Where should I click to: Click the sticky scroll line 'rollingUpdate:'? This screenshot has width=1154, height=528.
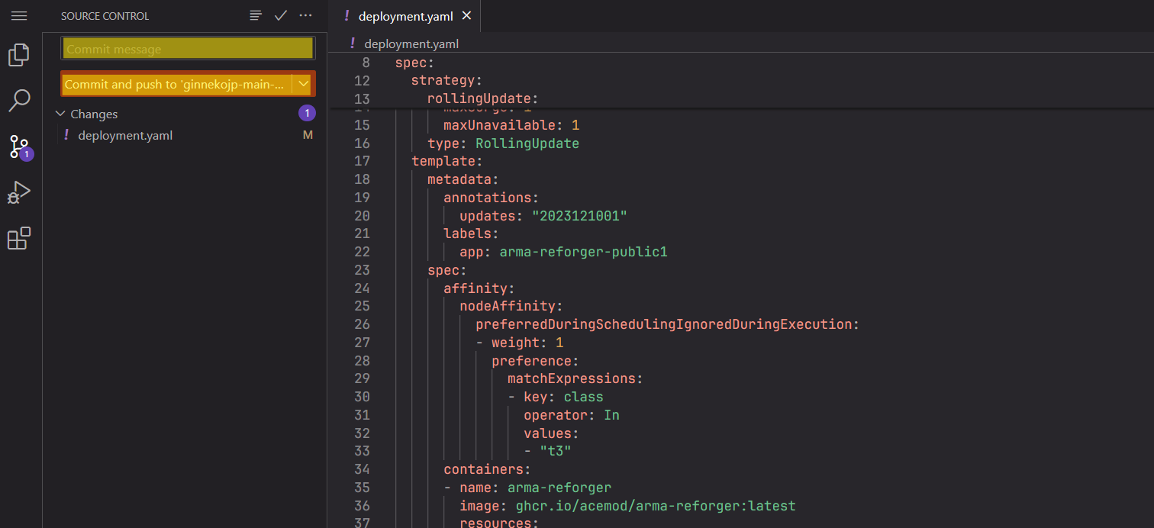click(x=483, y=99)
